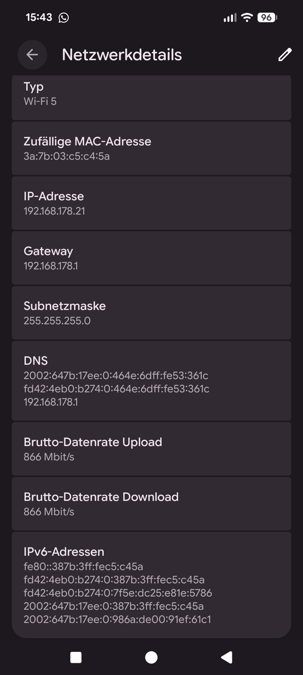Viewport: 303px width, 675px height.
Task: Tap the square recent apps button
Action: (76, 657)
